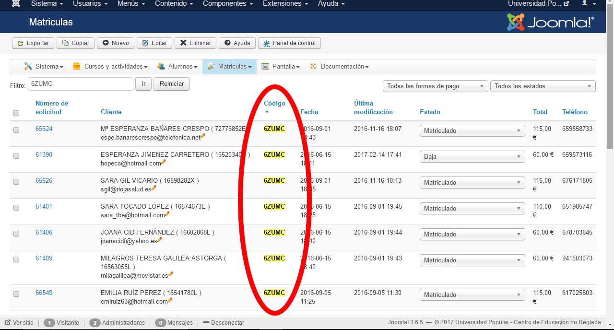Click edit pencil next to joanacidf@yahoo.es
The image size is (614, 330).
click(x=160, y=240)
